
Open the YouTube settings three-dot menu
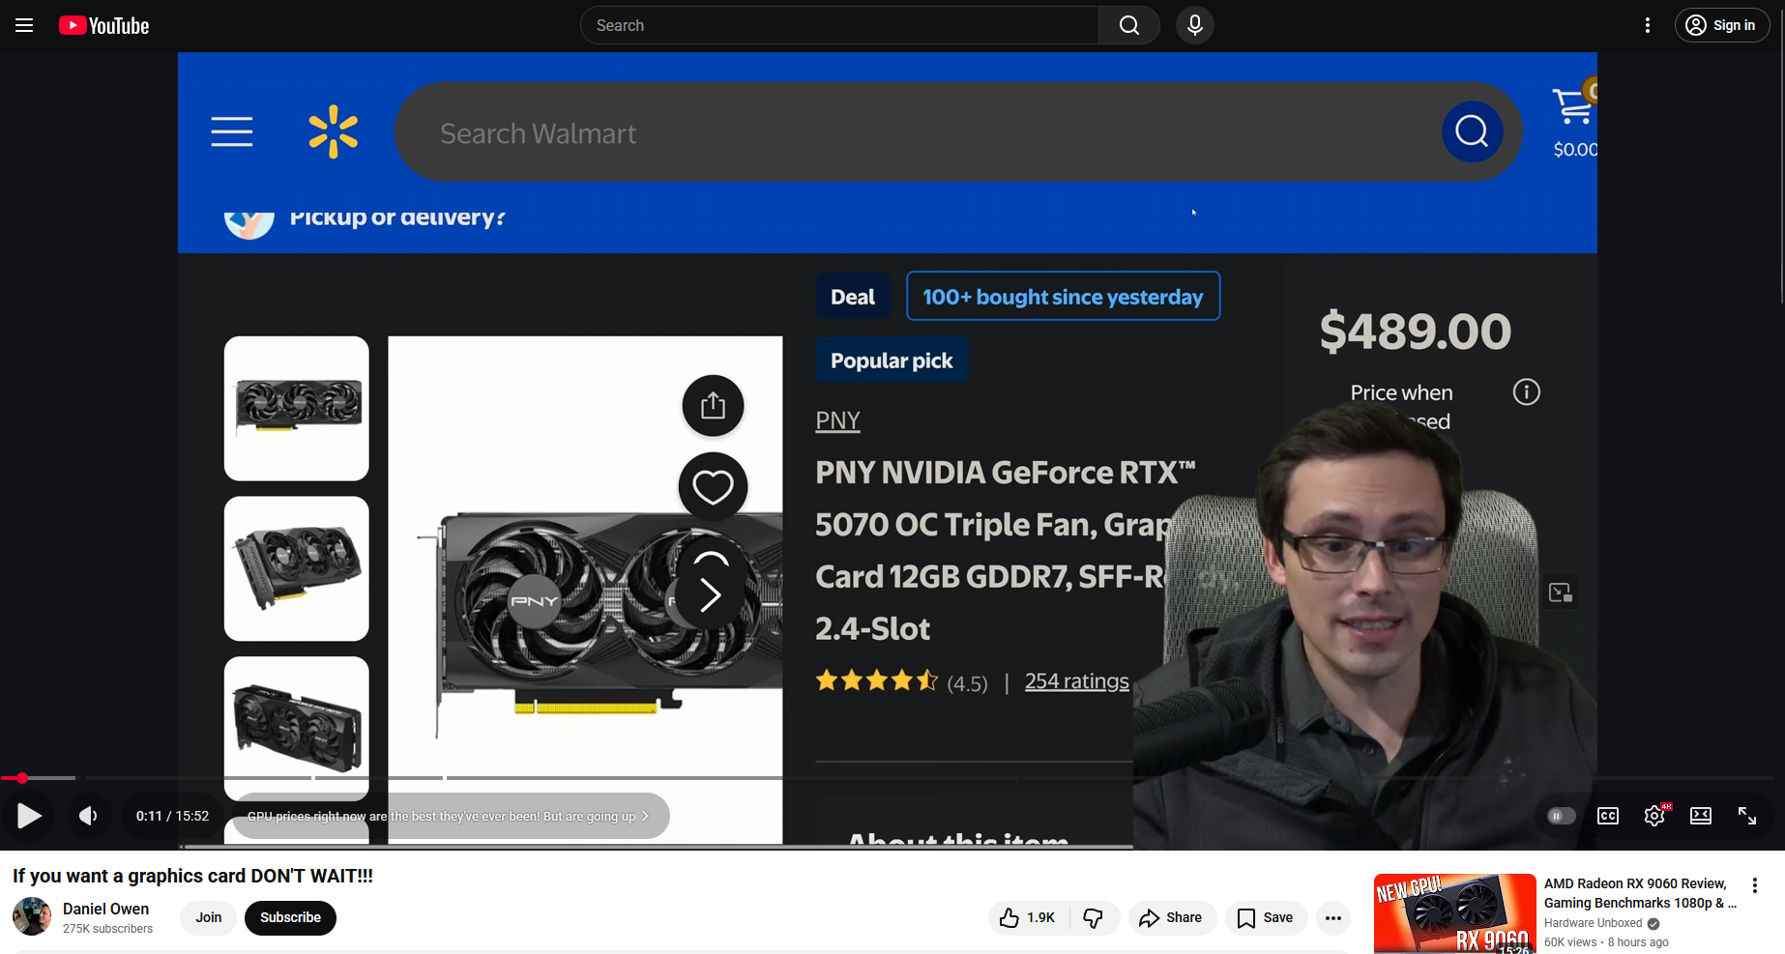coord(1648,25)
